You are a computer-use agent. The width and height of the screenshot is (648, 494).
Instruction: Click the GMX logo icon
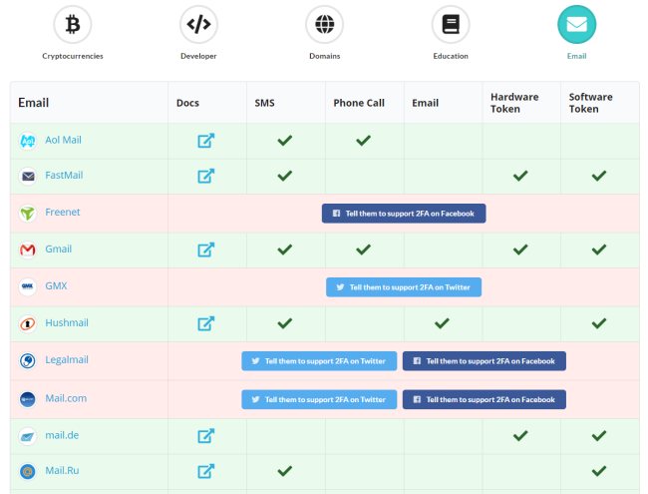[x=28, y=286]
